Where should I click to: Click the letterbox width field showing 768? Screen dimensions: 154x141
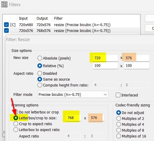click(73, 118)
